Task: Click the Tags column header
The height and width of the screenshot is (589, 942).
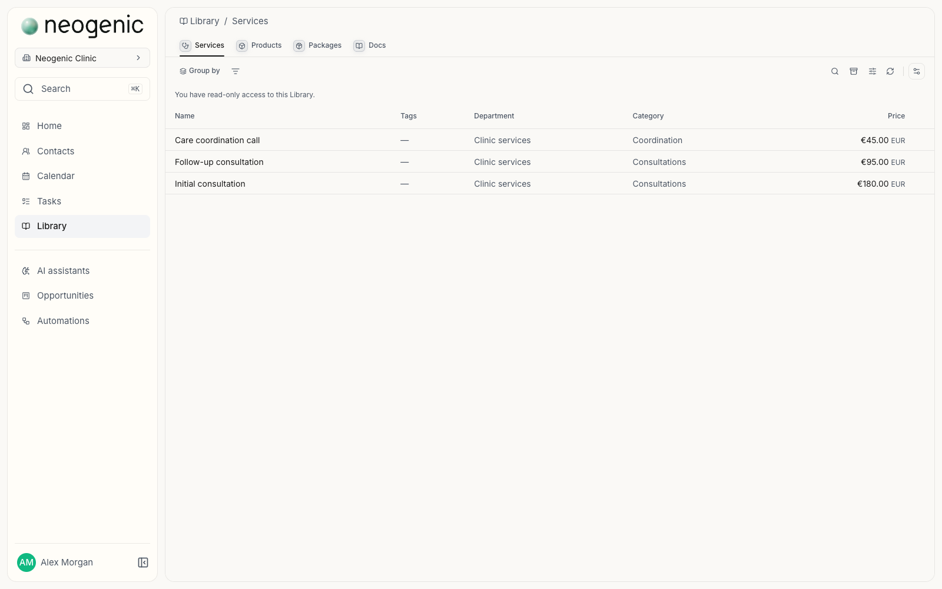Action: click(x=409, y=116)
